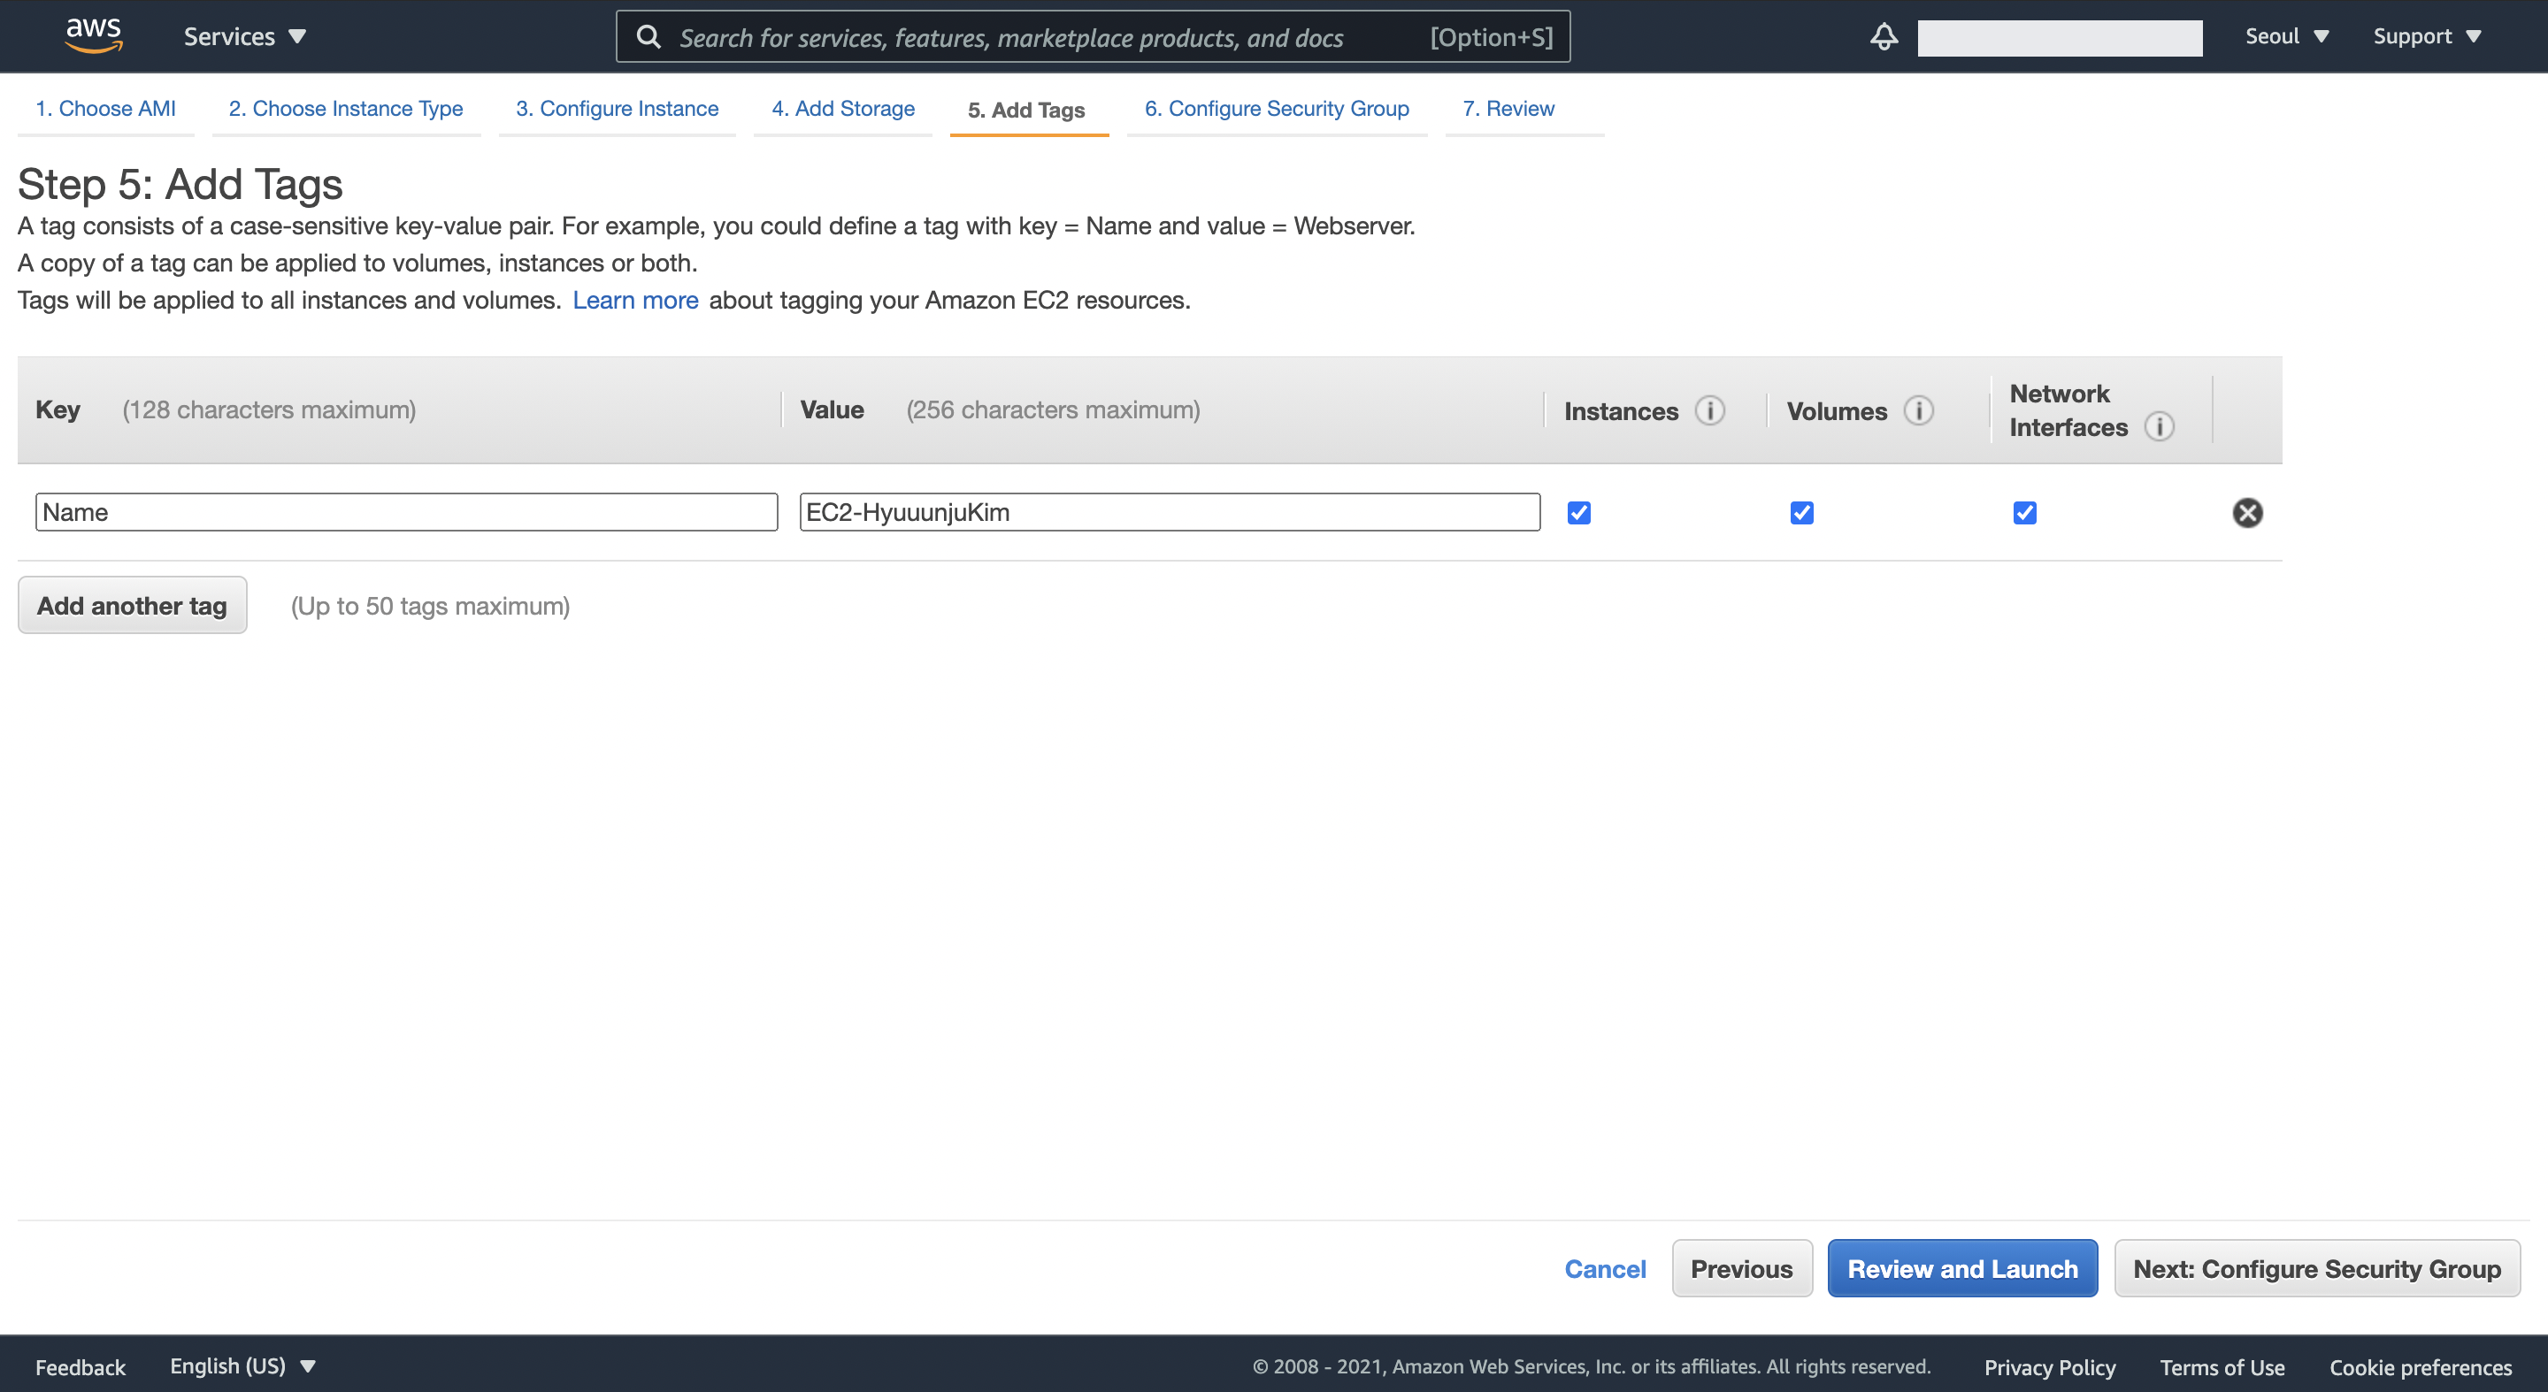The width and height of the screenshot is (2548, 1392).
Task: Open the Seoul region dropdown
Action: (x=2286, y=36)
